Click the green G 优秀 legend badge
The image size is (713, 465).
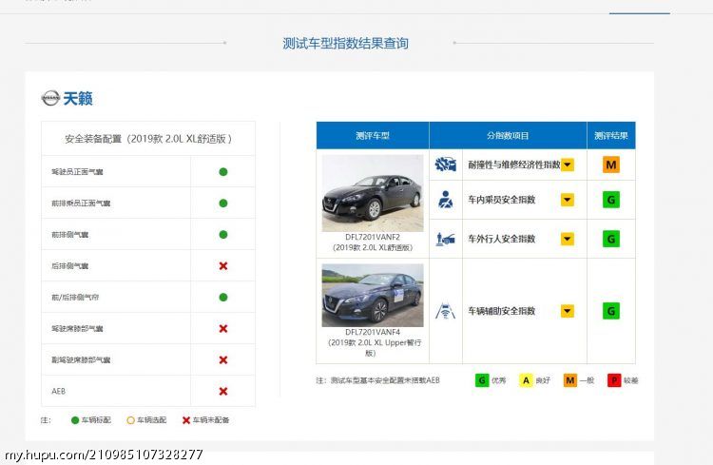pyautogui.click(x=482, y=380)
